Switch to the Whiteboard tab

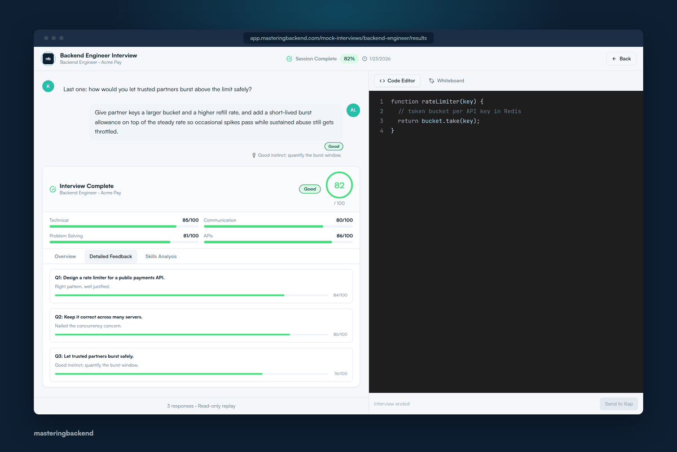pyautogui.click(x=446, y=81)
